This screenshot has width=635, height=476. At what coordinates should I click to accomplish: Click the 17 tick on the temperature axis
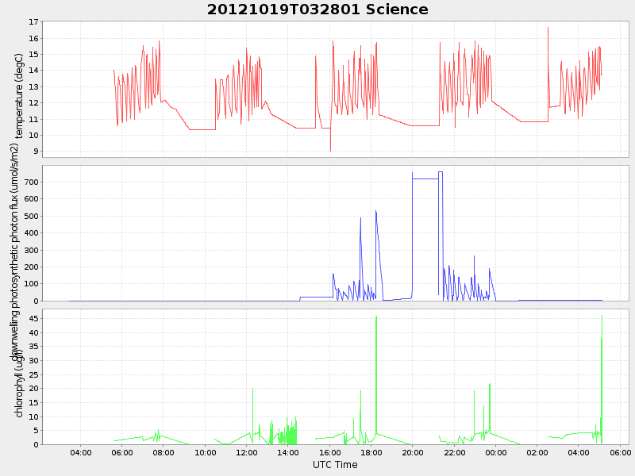click(x=34, y=22)
